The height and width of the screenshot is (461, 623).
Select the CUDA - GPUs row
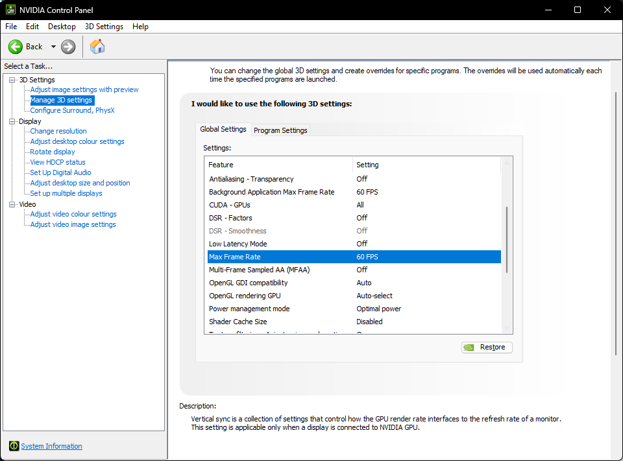pyautogui.click(x=354, y=205)
